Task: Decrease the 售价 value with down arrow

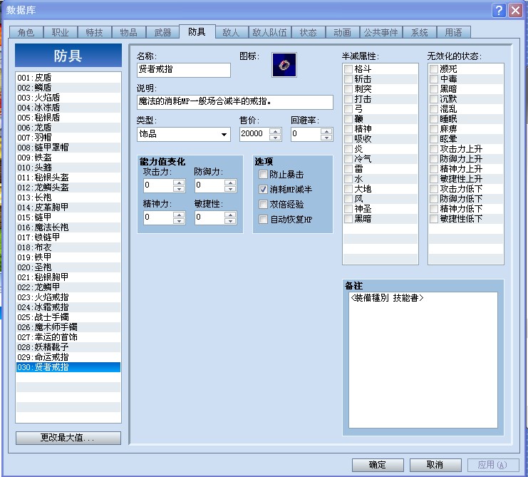Action: 276,138
